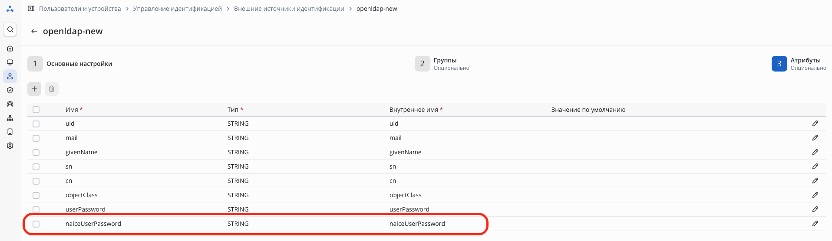Screen dimensions: 832x241
Task: Open Внешние источники идентификации breadcrumb link
Action: tap(289, 9)
